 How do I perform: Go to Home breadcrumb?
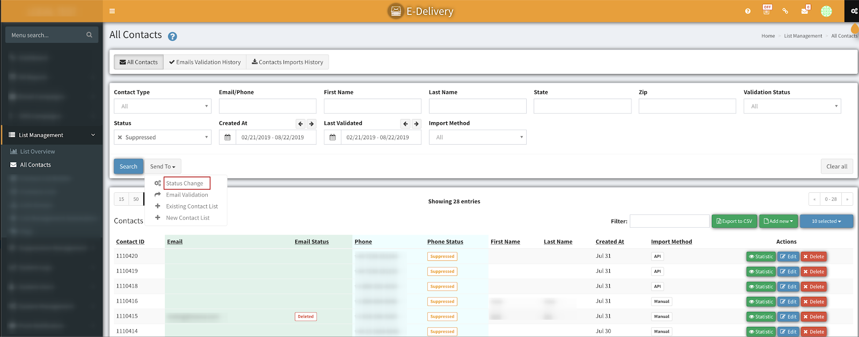point(768,36)
